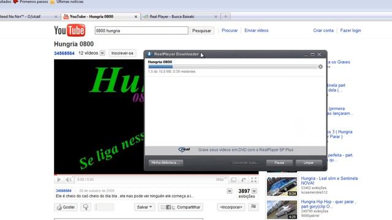Switch to Real Player - Busca Baixaki tab
The height and width of the screenshot is (220, 392).
tap(181, 16)
